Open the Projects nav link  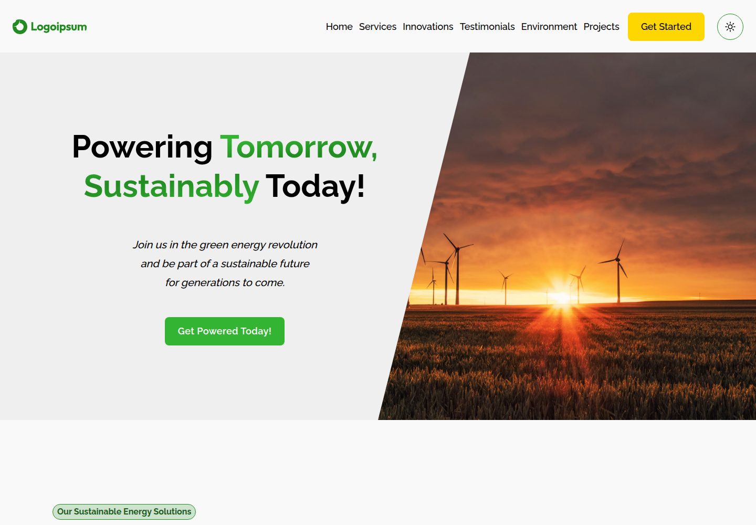(601, 27)
